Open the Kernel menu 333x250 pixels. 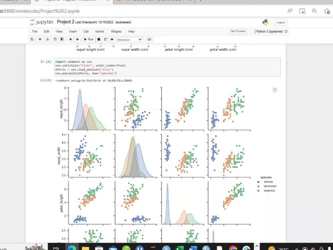[x=100, y=31]
